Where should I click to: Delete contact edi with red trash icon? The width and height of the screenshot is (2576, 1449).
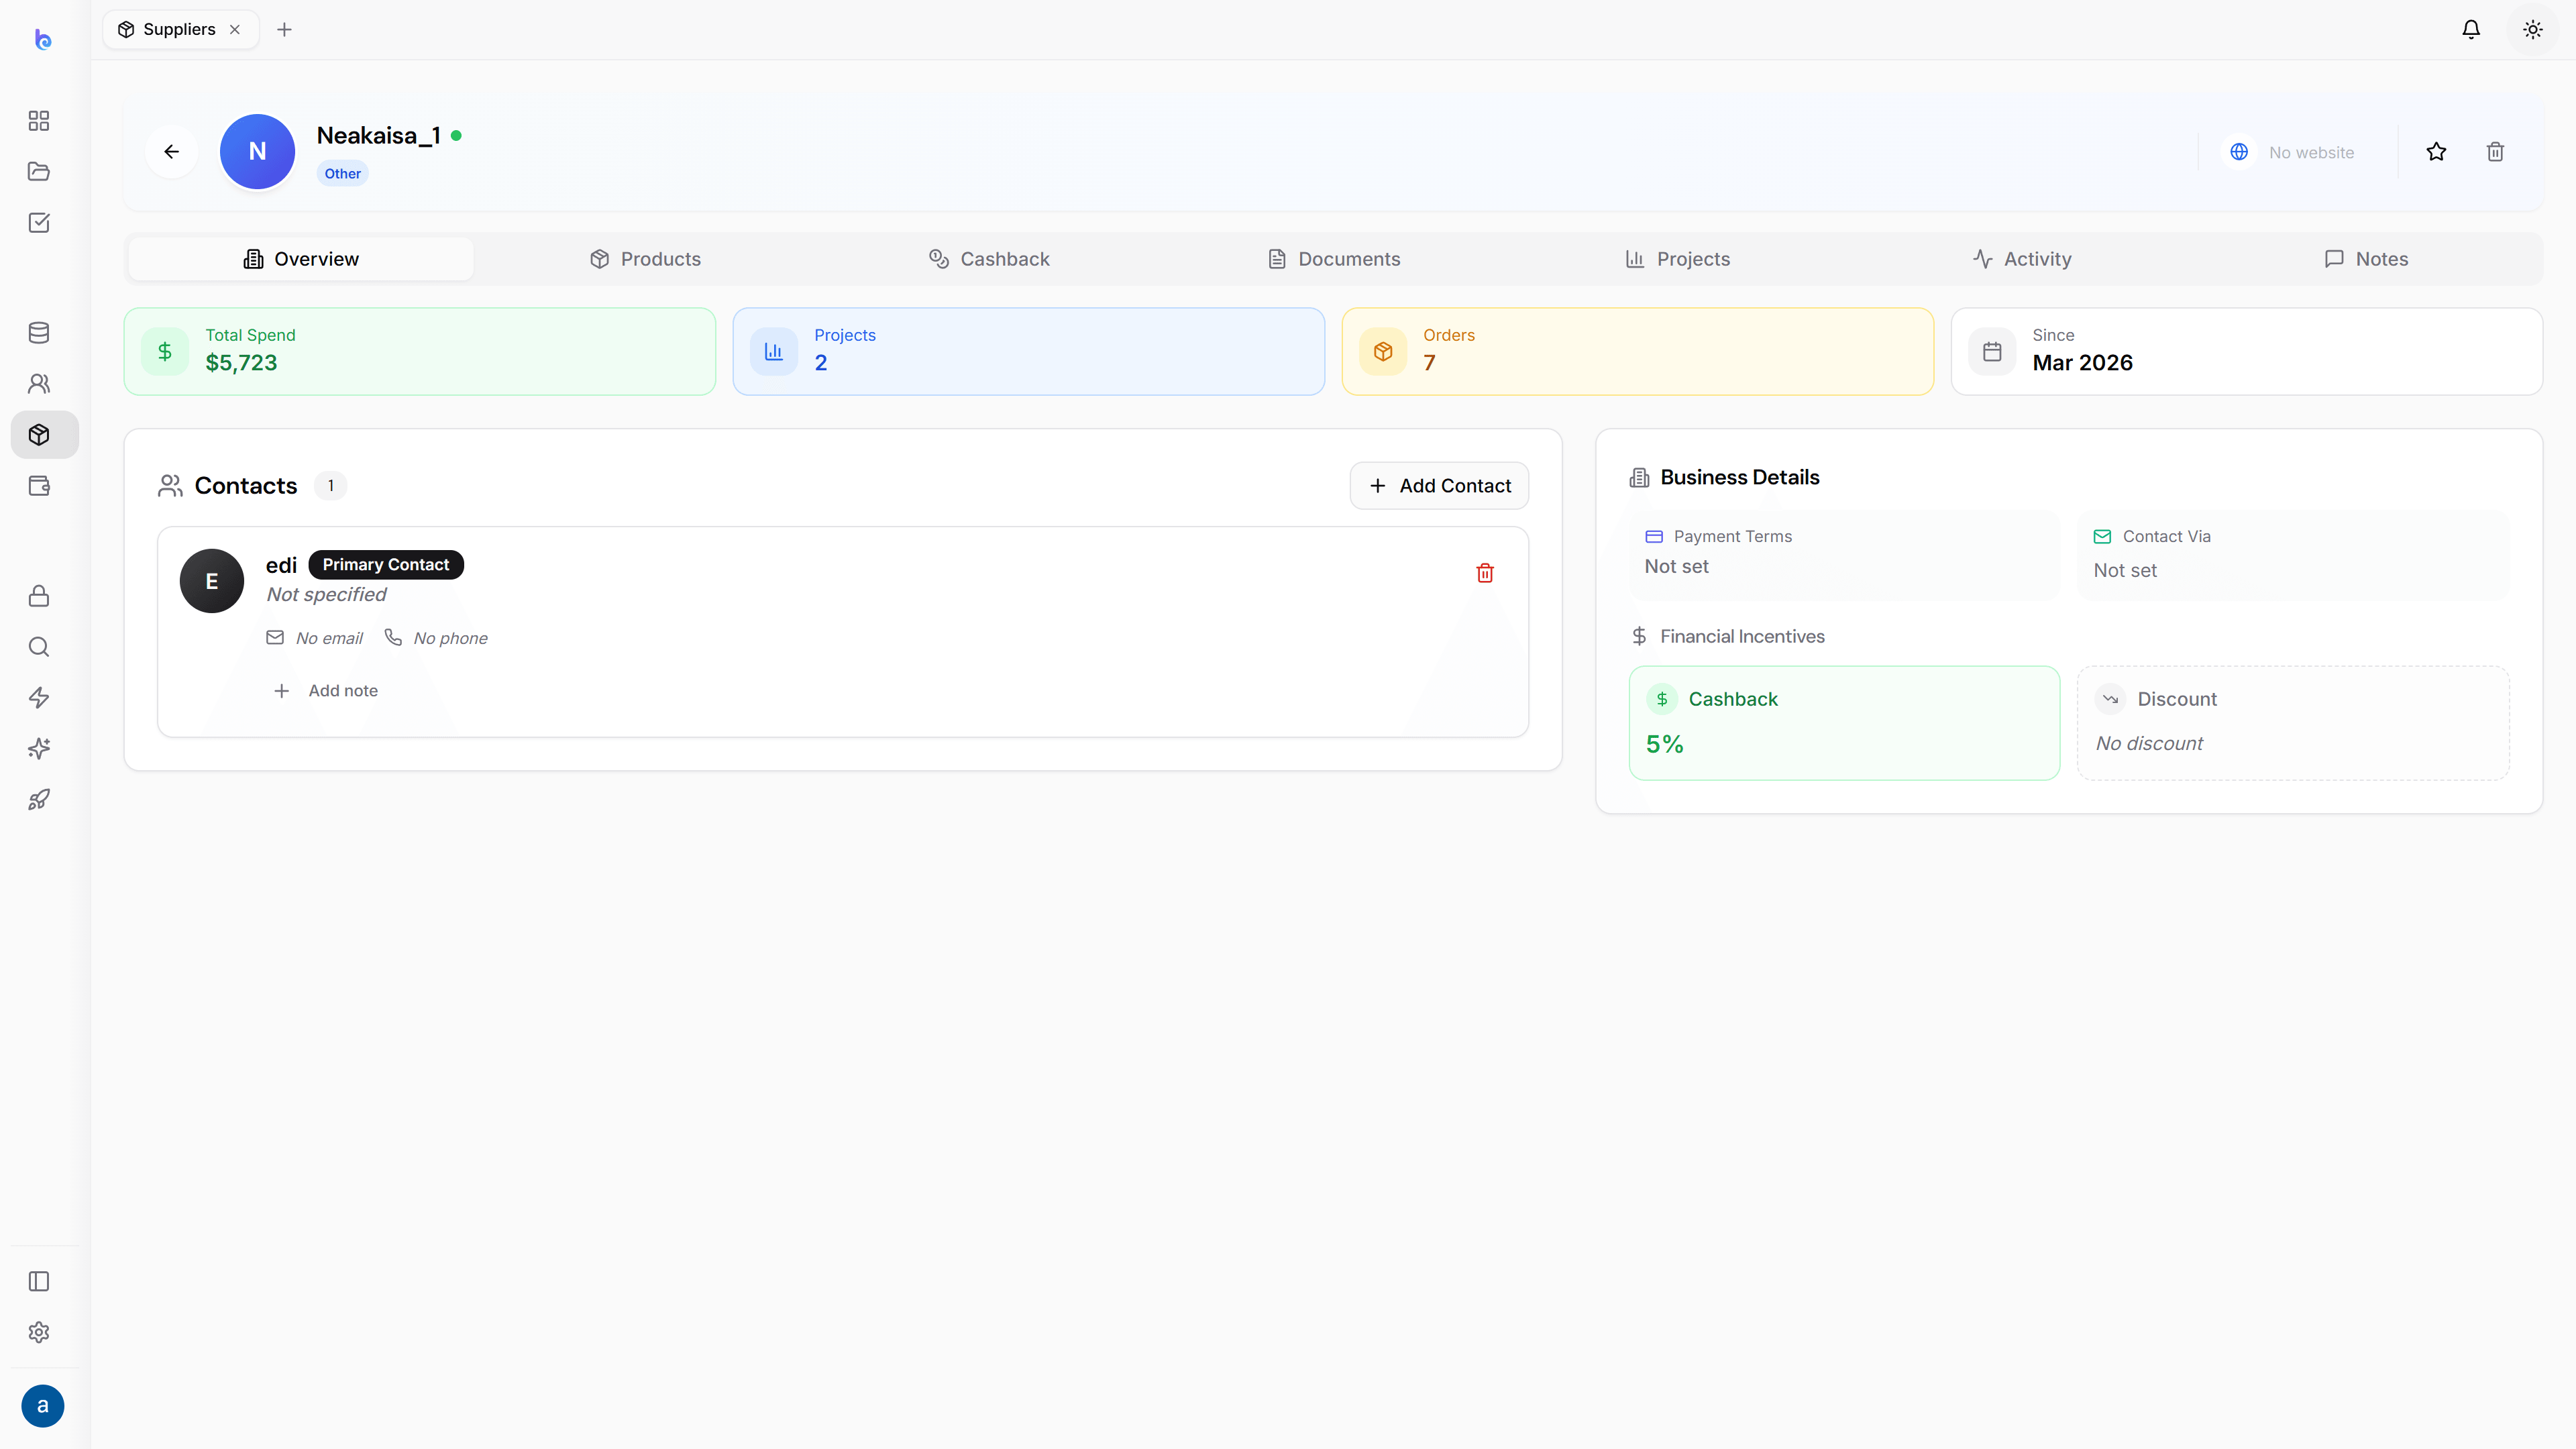(1485, 573)
